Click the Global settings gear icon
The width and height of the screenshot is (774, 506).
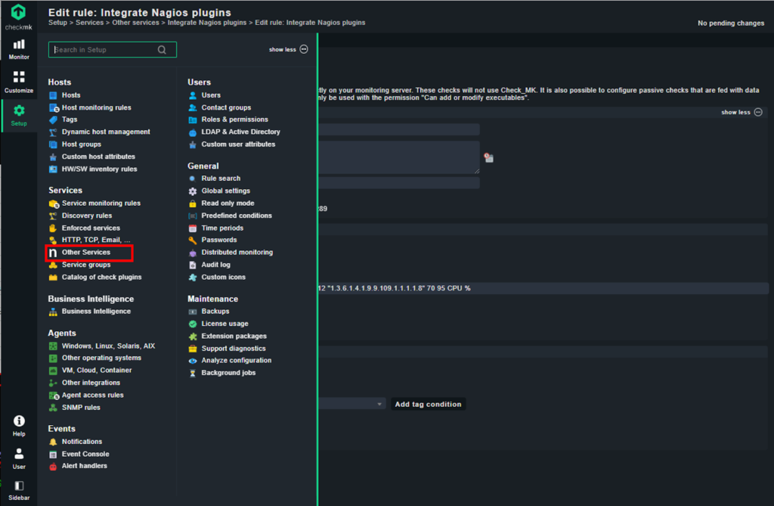[x=193, y=191]
